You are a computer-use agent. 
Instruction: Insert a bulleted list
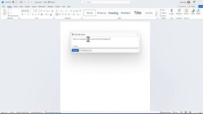pos(57,11)
